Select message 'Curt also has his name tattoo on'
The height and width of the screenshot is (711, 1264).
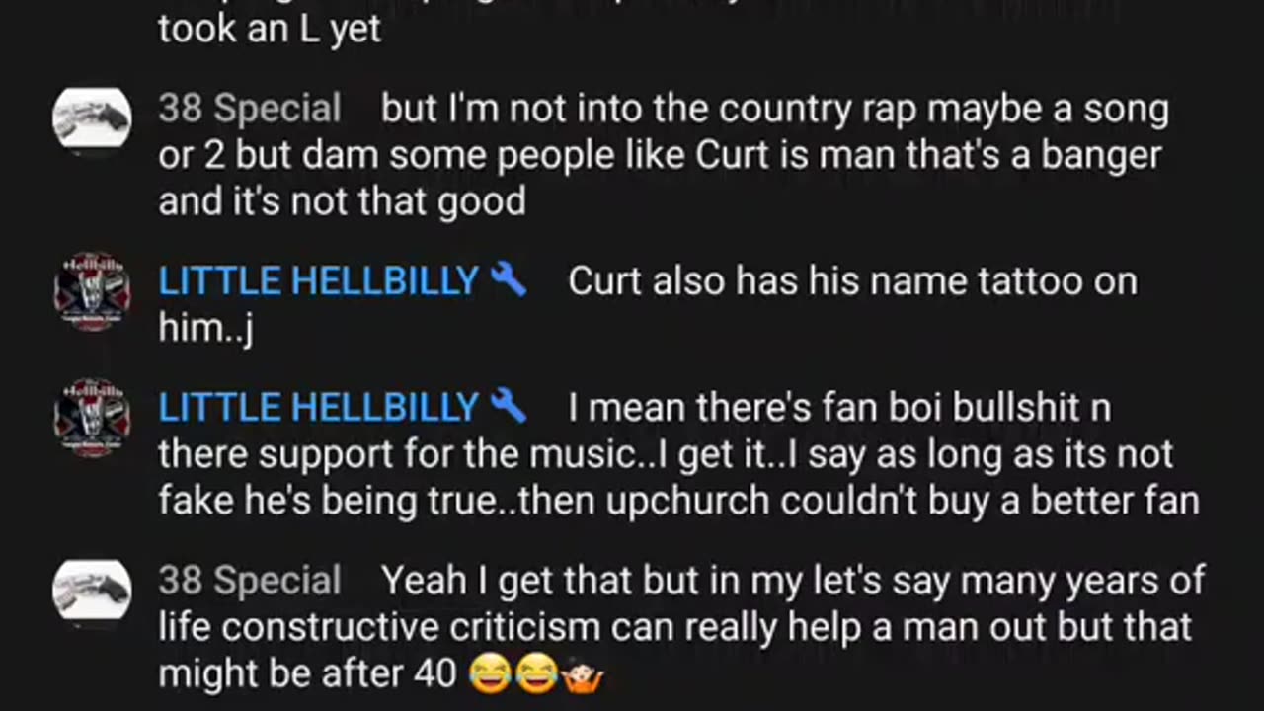click(648, 305)
